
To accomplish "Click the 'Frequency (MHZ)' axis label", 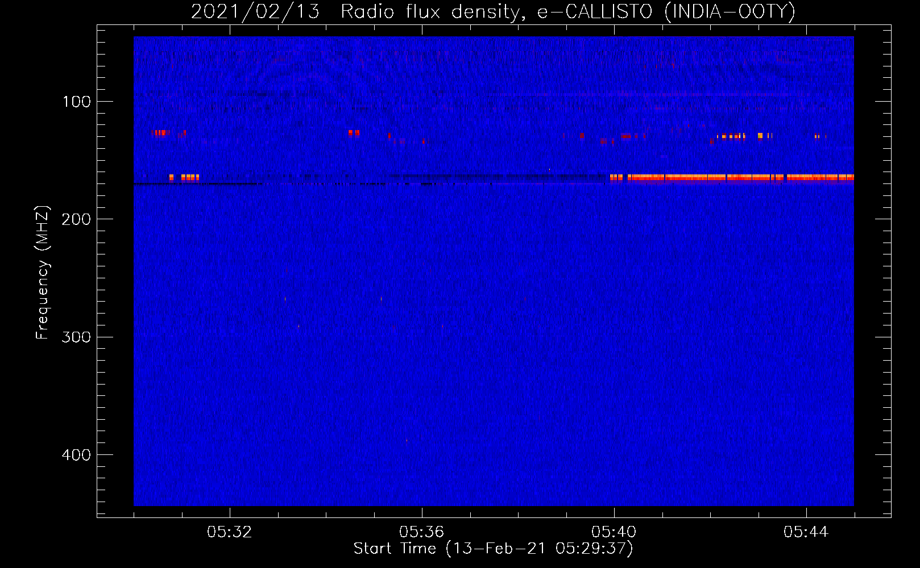I will 43,273.
